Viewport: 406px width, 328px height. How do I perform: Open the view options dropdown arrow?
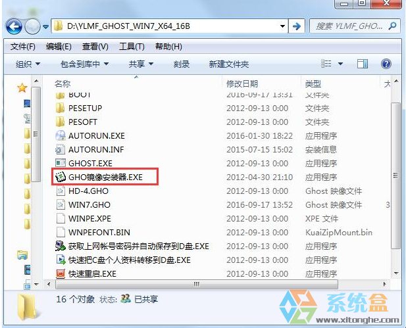[x=340, y=64]
